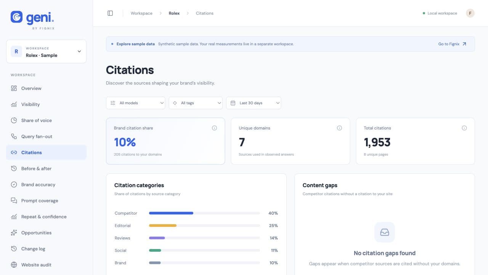Click the Unique domains value 7
Image resolution: width=488 pixels, height=275 pixels.
point(242,142)
